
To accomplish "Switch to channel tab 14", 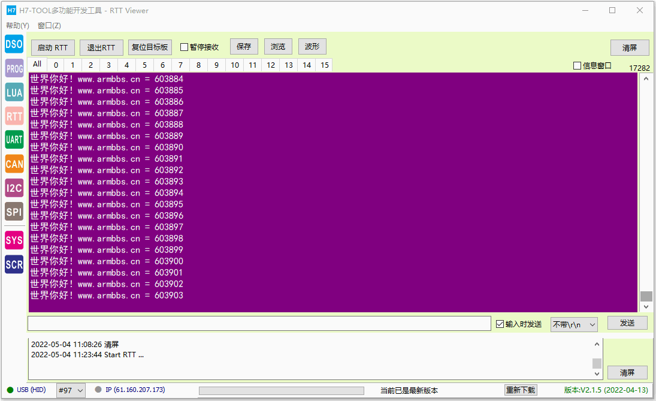I will tap(307, 65).
